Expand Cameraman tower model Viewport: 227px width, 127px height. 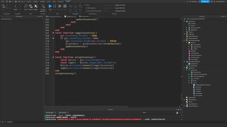tap(189, 45)
